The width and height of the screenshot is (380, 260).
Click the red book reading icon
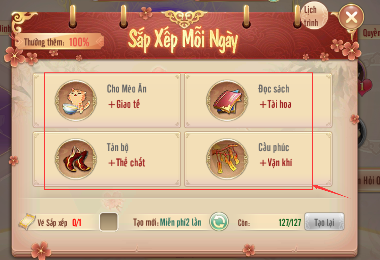tap(227, 101)
